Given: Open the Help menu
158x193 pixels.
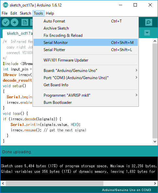Looking at the screenshot, I should (50, 13).
